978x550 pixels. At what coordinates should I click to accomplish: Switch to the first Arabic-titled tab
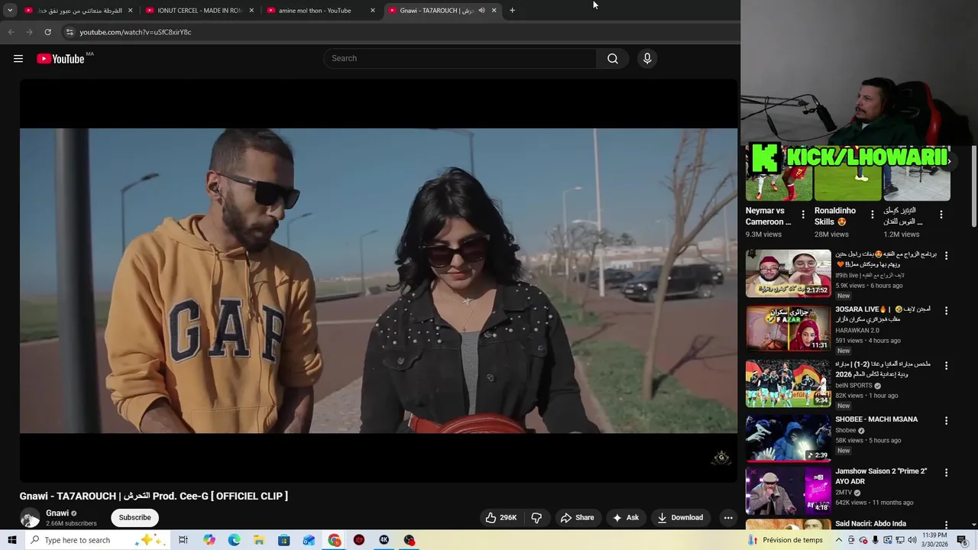tap(79, 11)
